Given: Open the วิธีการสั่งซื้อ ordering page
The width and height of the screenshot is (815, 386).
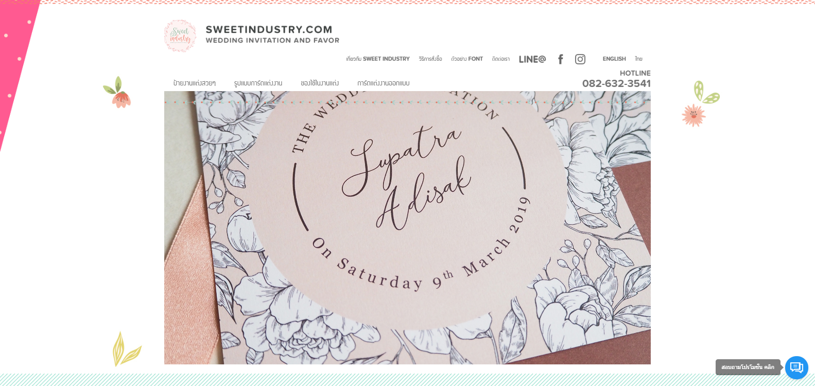Looking at the screenshot, I should tap(430, 59).
